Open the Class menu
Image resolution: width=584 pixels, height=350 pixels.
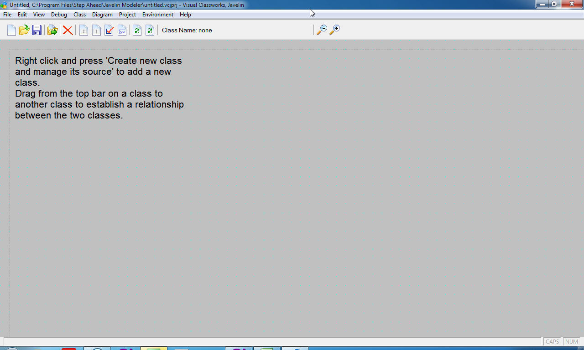pos(80,15)
